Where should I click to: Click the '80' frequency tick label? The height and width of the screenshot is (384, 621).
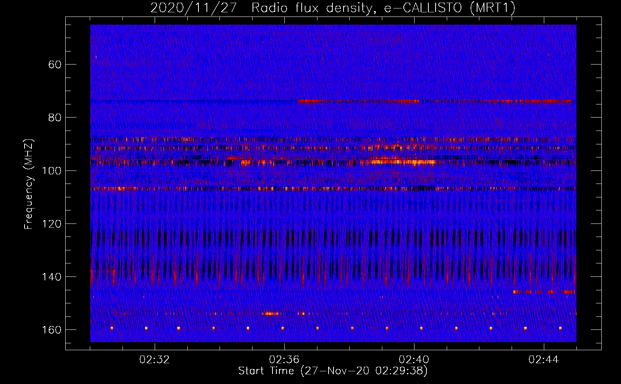pos(55,118)
